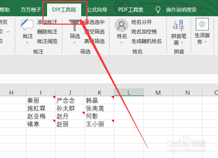
Task: Expand the 拼音笔画 dropdown arrow
Action: [x=182, y=43]
